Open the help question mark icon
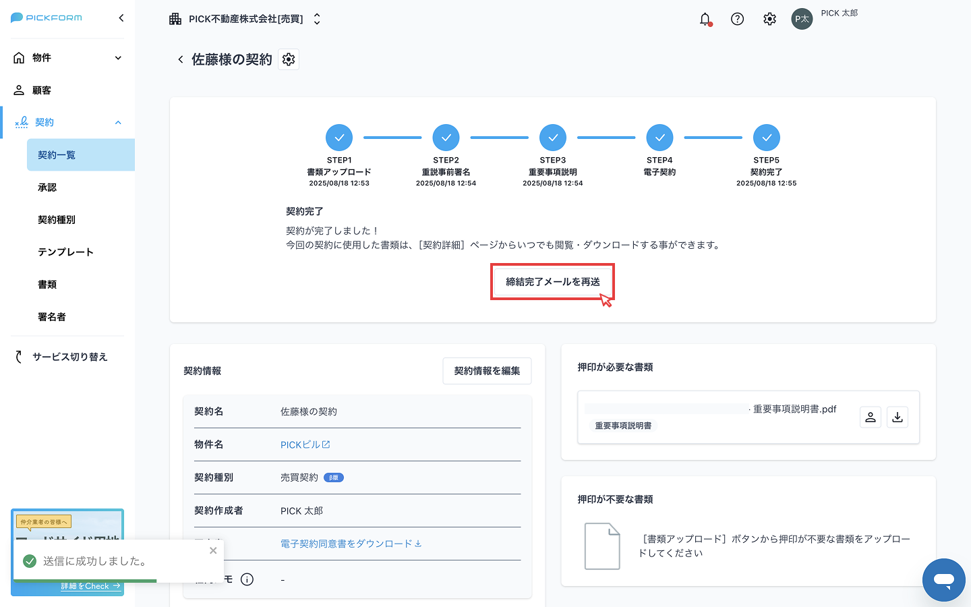The image size is (971, 607). [737, 20]
